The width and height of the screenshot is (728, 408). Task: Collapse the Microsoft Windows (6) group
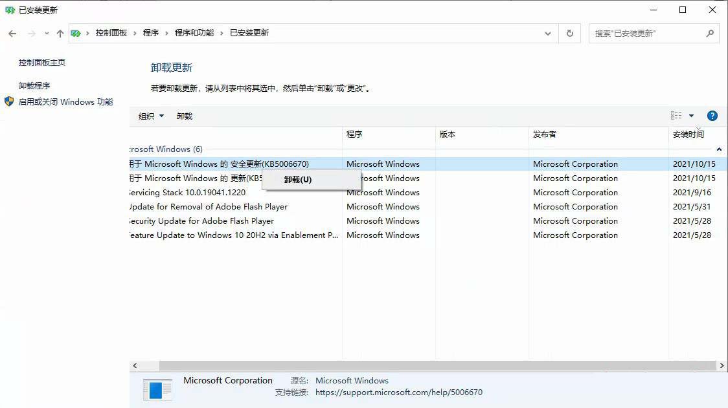(719, 149)
